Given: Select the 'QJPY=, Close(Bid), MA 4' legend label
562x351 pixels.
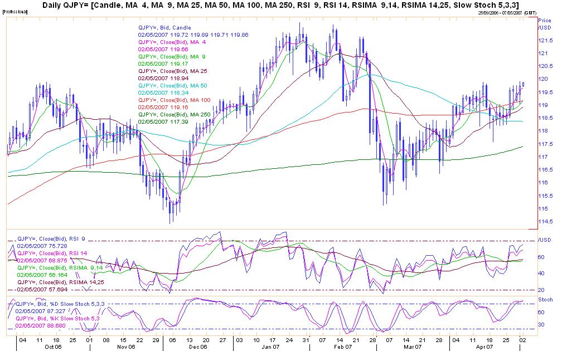Looking at the screenshot, I should (x=172, y=42).
